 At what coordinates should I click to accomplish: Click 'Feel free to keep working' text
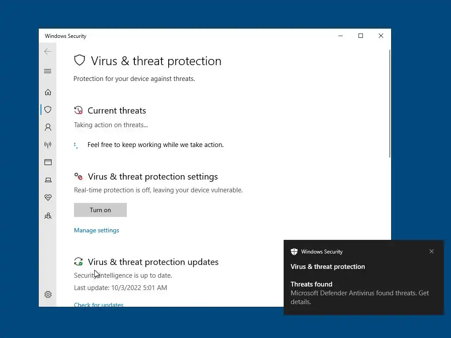pos(155,144)
